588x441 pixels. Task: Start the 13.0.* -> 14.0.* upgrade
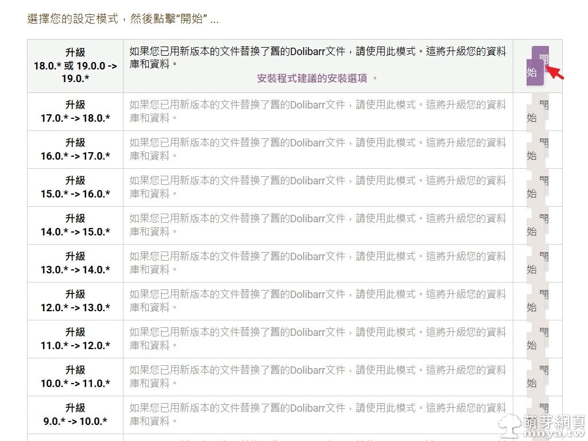click(x=537, y=263)
